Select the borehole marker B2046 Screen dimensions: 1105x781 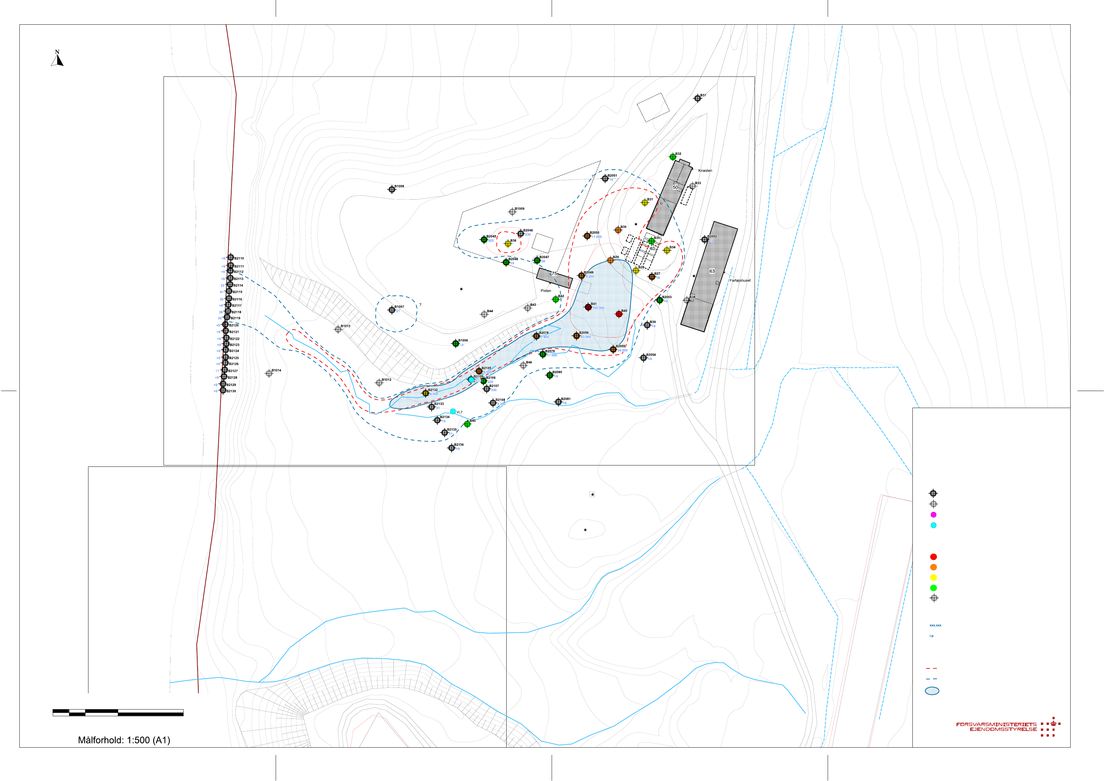(x=521, y=234)
